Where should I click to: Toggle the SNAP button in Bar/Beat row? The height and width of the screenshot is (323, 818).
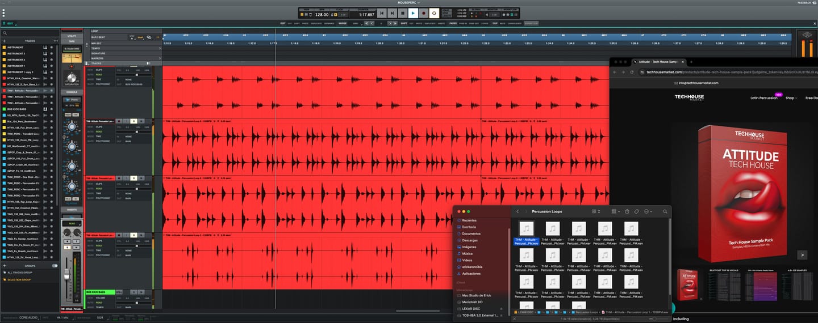tap(140, 37)
